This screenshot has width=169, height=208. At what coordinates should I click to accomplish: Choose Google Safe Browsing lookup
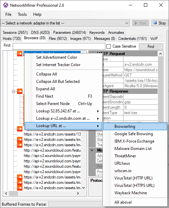135,134
